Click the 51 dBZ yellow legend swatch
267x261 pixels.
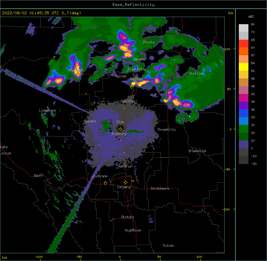pos(243,67)
